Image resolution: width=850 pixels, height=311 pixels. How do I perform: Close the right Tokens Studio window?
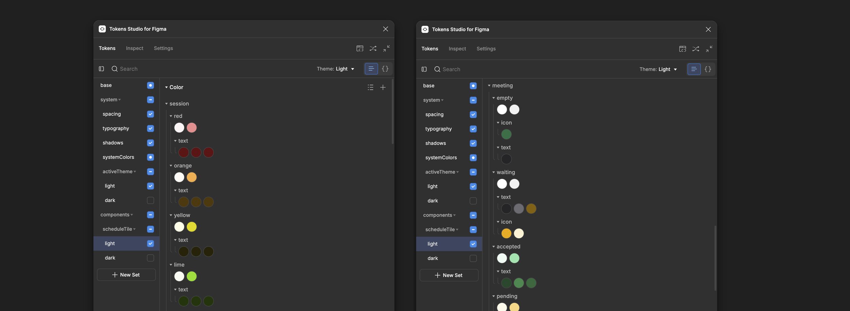(708, 30)
